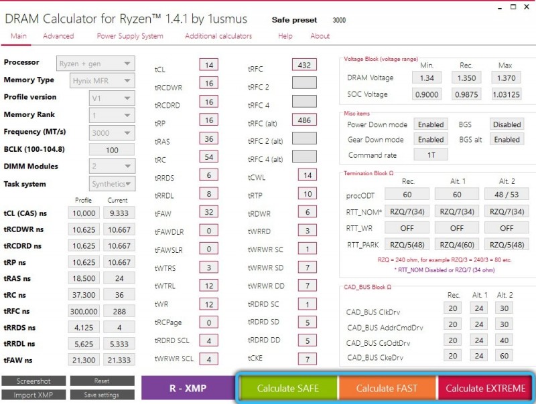Click RTT_NOM recommended value RZQ/7(34)
This screenshot has width=536, height=404.
click(x=407, y=211)
